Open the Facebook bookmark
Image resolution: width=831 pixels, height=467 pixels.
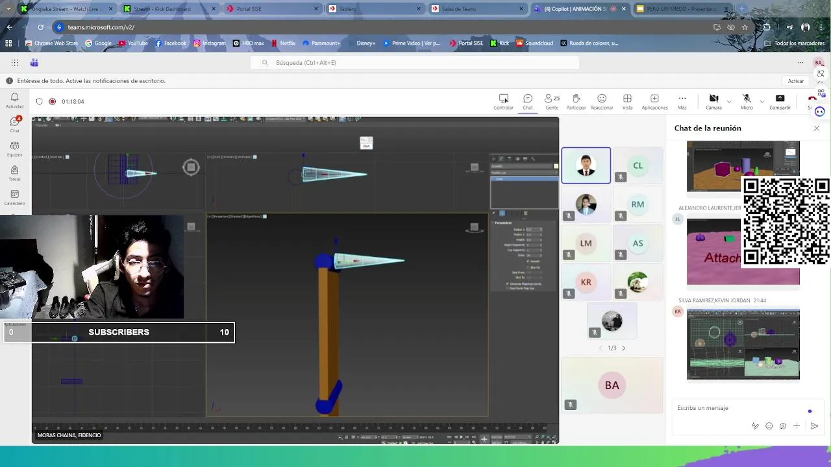point(170,43)
